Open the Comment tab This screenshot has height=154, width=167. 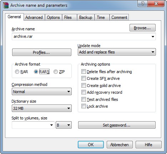pos(119,17)
